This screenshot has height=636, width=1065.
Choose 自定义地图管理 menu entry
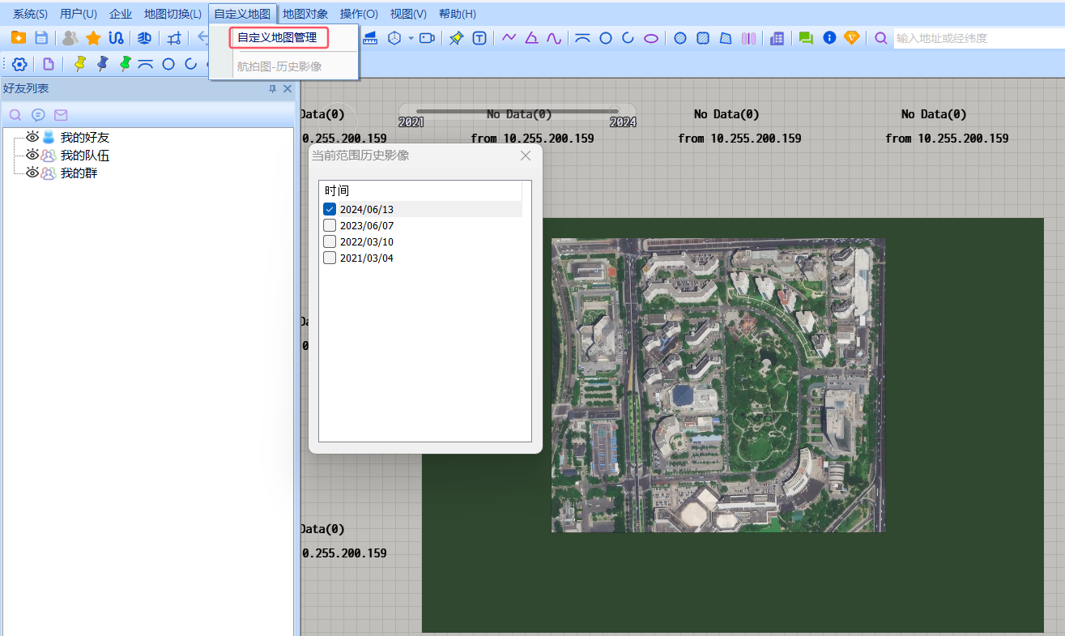[x=279, y=38]
